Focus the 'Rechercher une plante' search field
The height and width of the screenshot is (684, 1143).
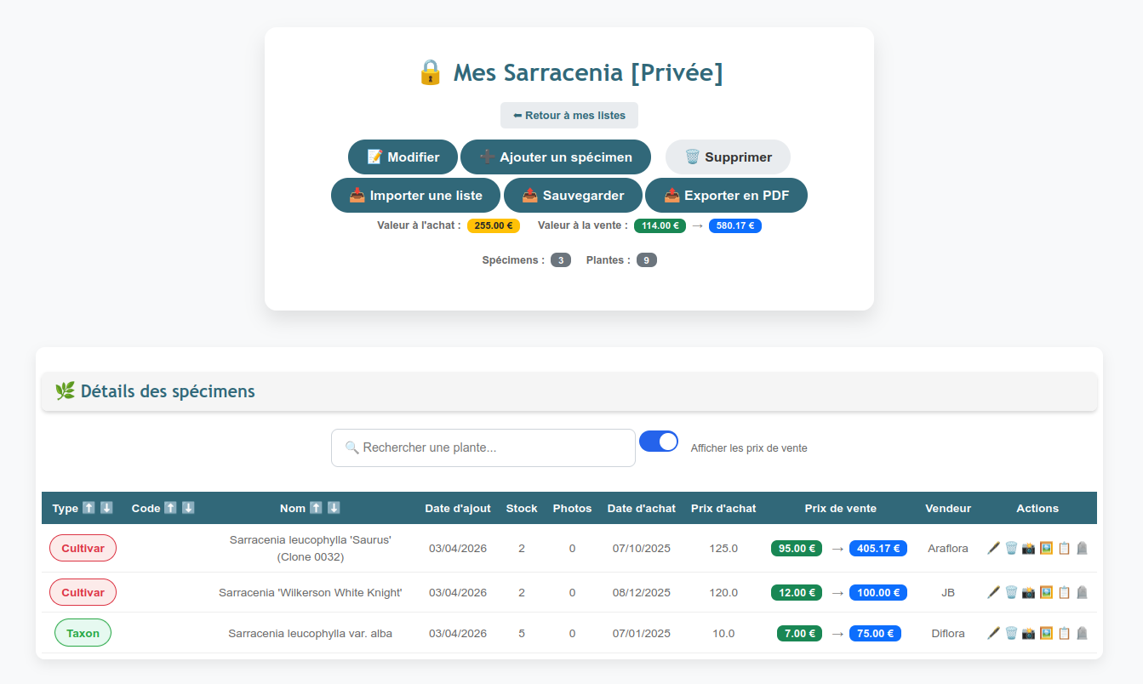(483, 447)
